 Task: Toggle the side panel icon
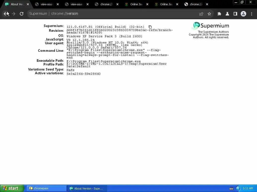pos(235,14)
